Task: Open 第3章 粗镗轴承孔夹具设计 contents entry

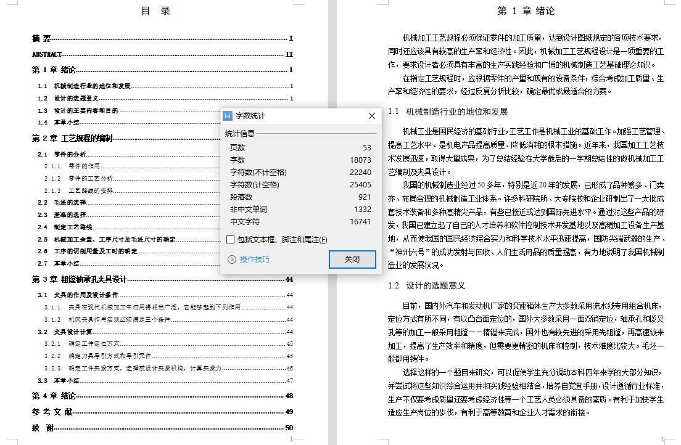Action: coord(79,280)
